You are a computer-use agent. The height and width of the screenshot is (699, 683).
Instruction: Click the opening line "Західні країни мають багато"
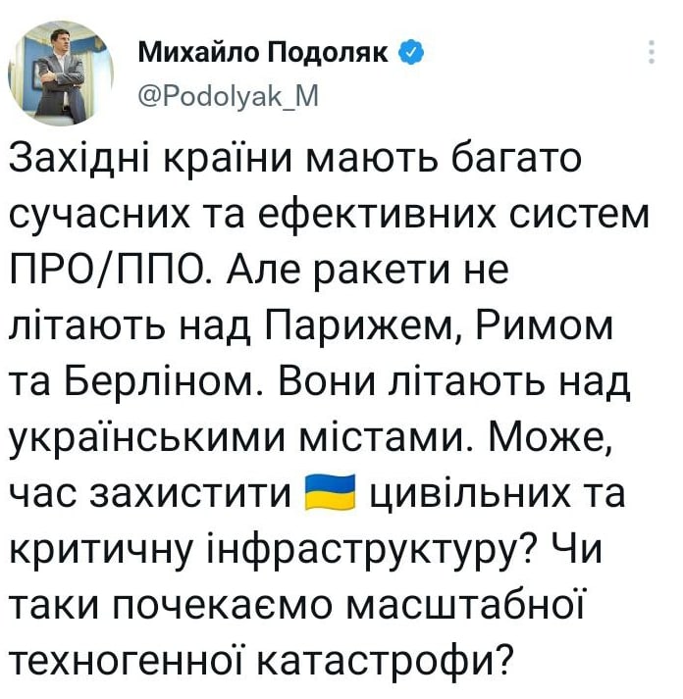coord(295,159)
